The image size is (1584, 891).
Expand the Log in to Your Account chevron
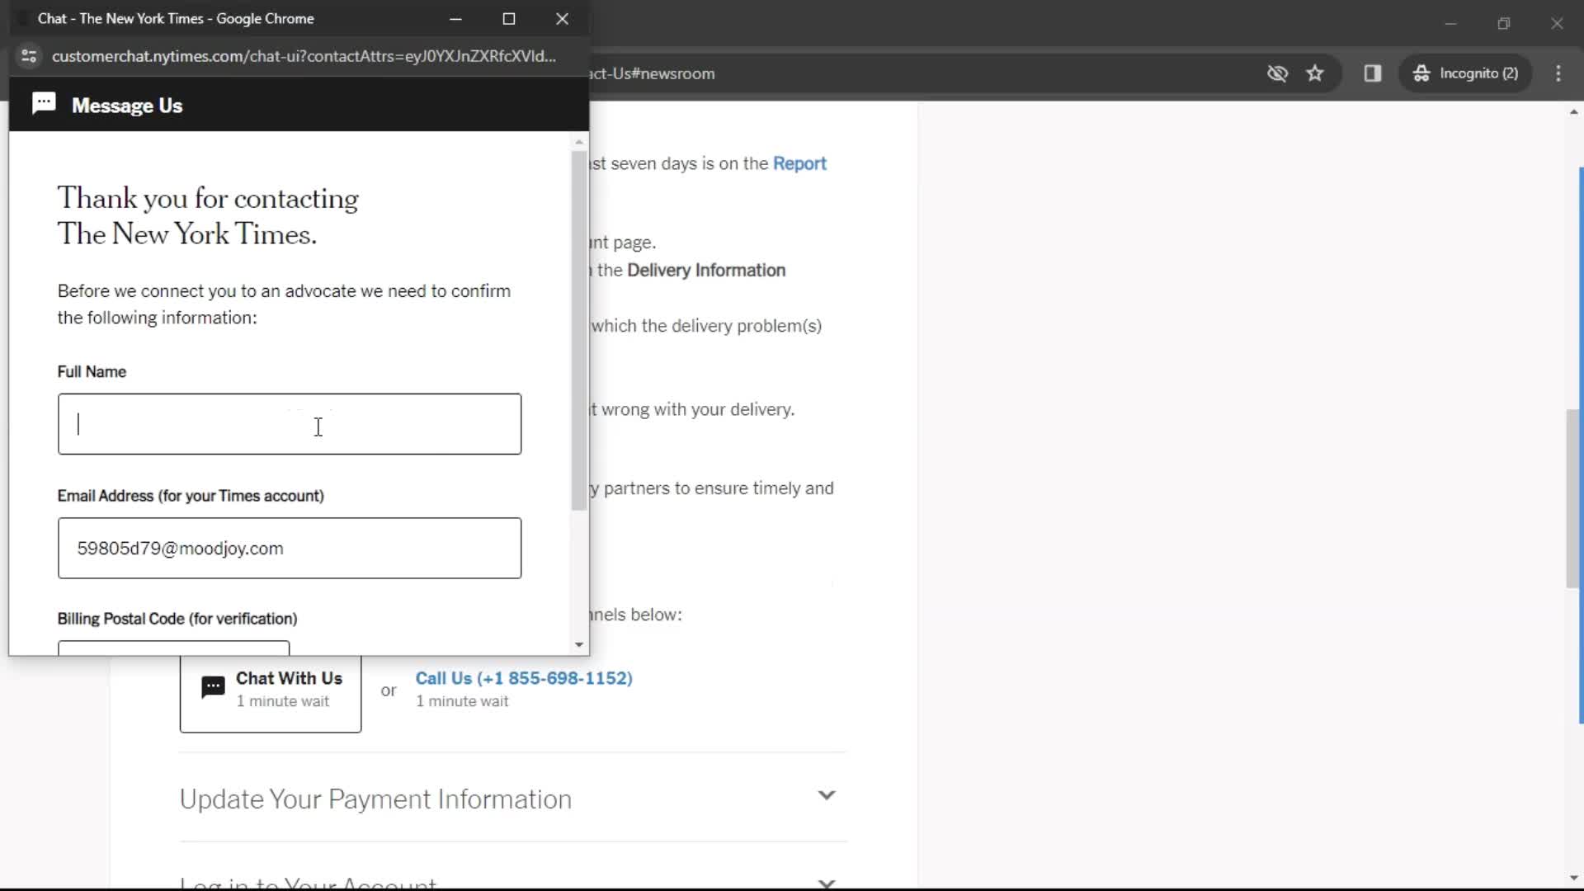[x=827, y=884]
